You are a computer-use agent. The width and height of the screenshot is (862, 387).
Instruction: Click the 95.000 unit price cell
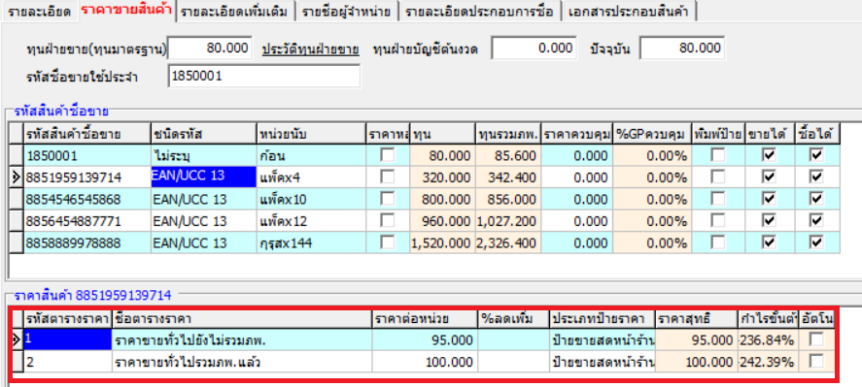[x=425, y=340]
